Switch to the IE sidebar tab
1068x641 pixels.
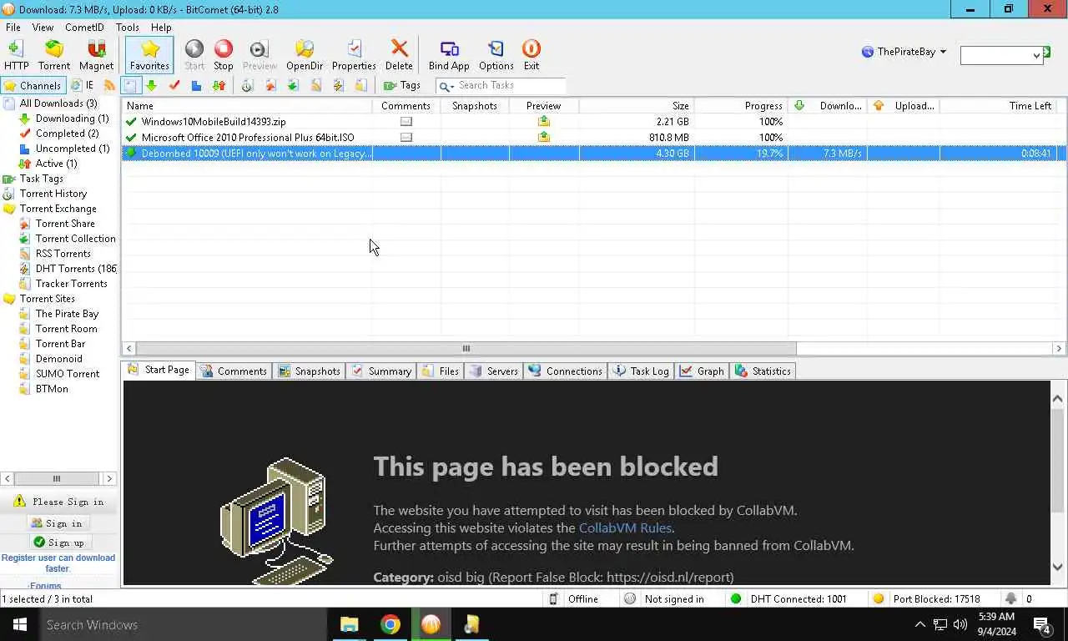[x=82, y=85]
